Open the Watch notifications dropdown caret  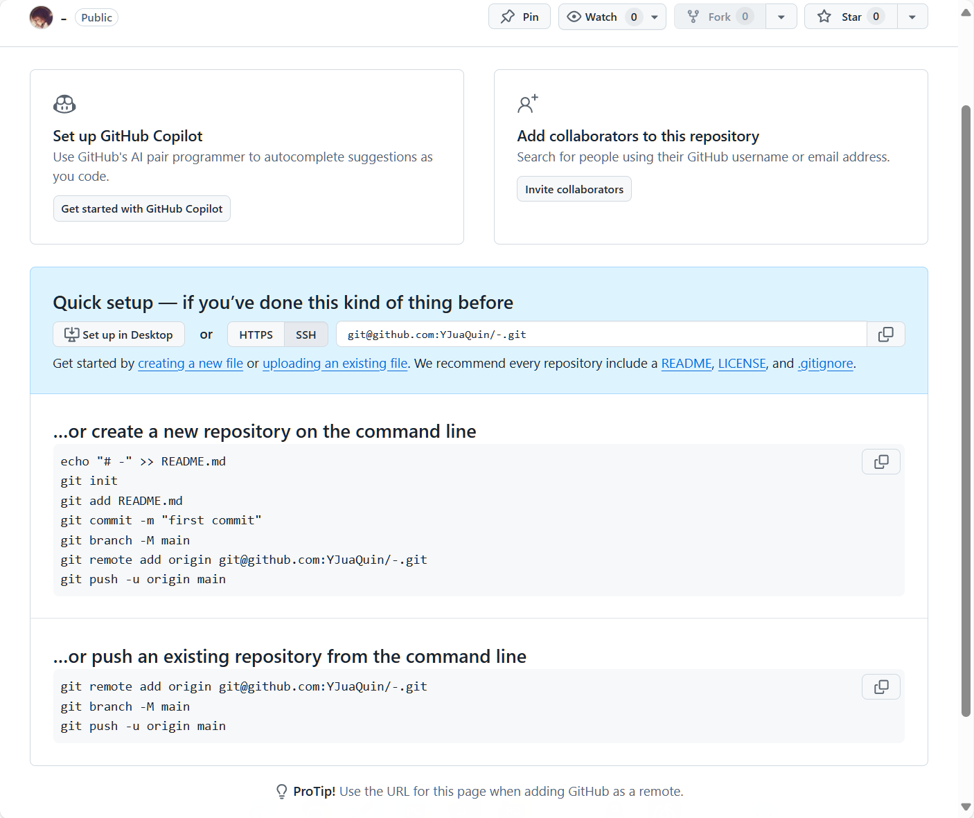click(655, 17)
